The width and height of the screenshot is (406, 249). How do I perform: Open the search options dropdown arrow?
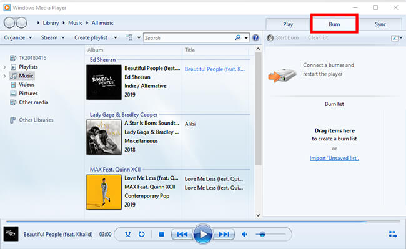pos(246,38)
